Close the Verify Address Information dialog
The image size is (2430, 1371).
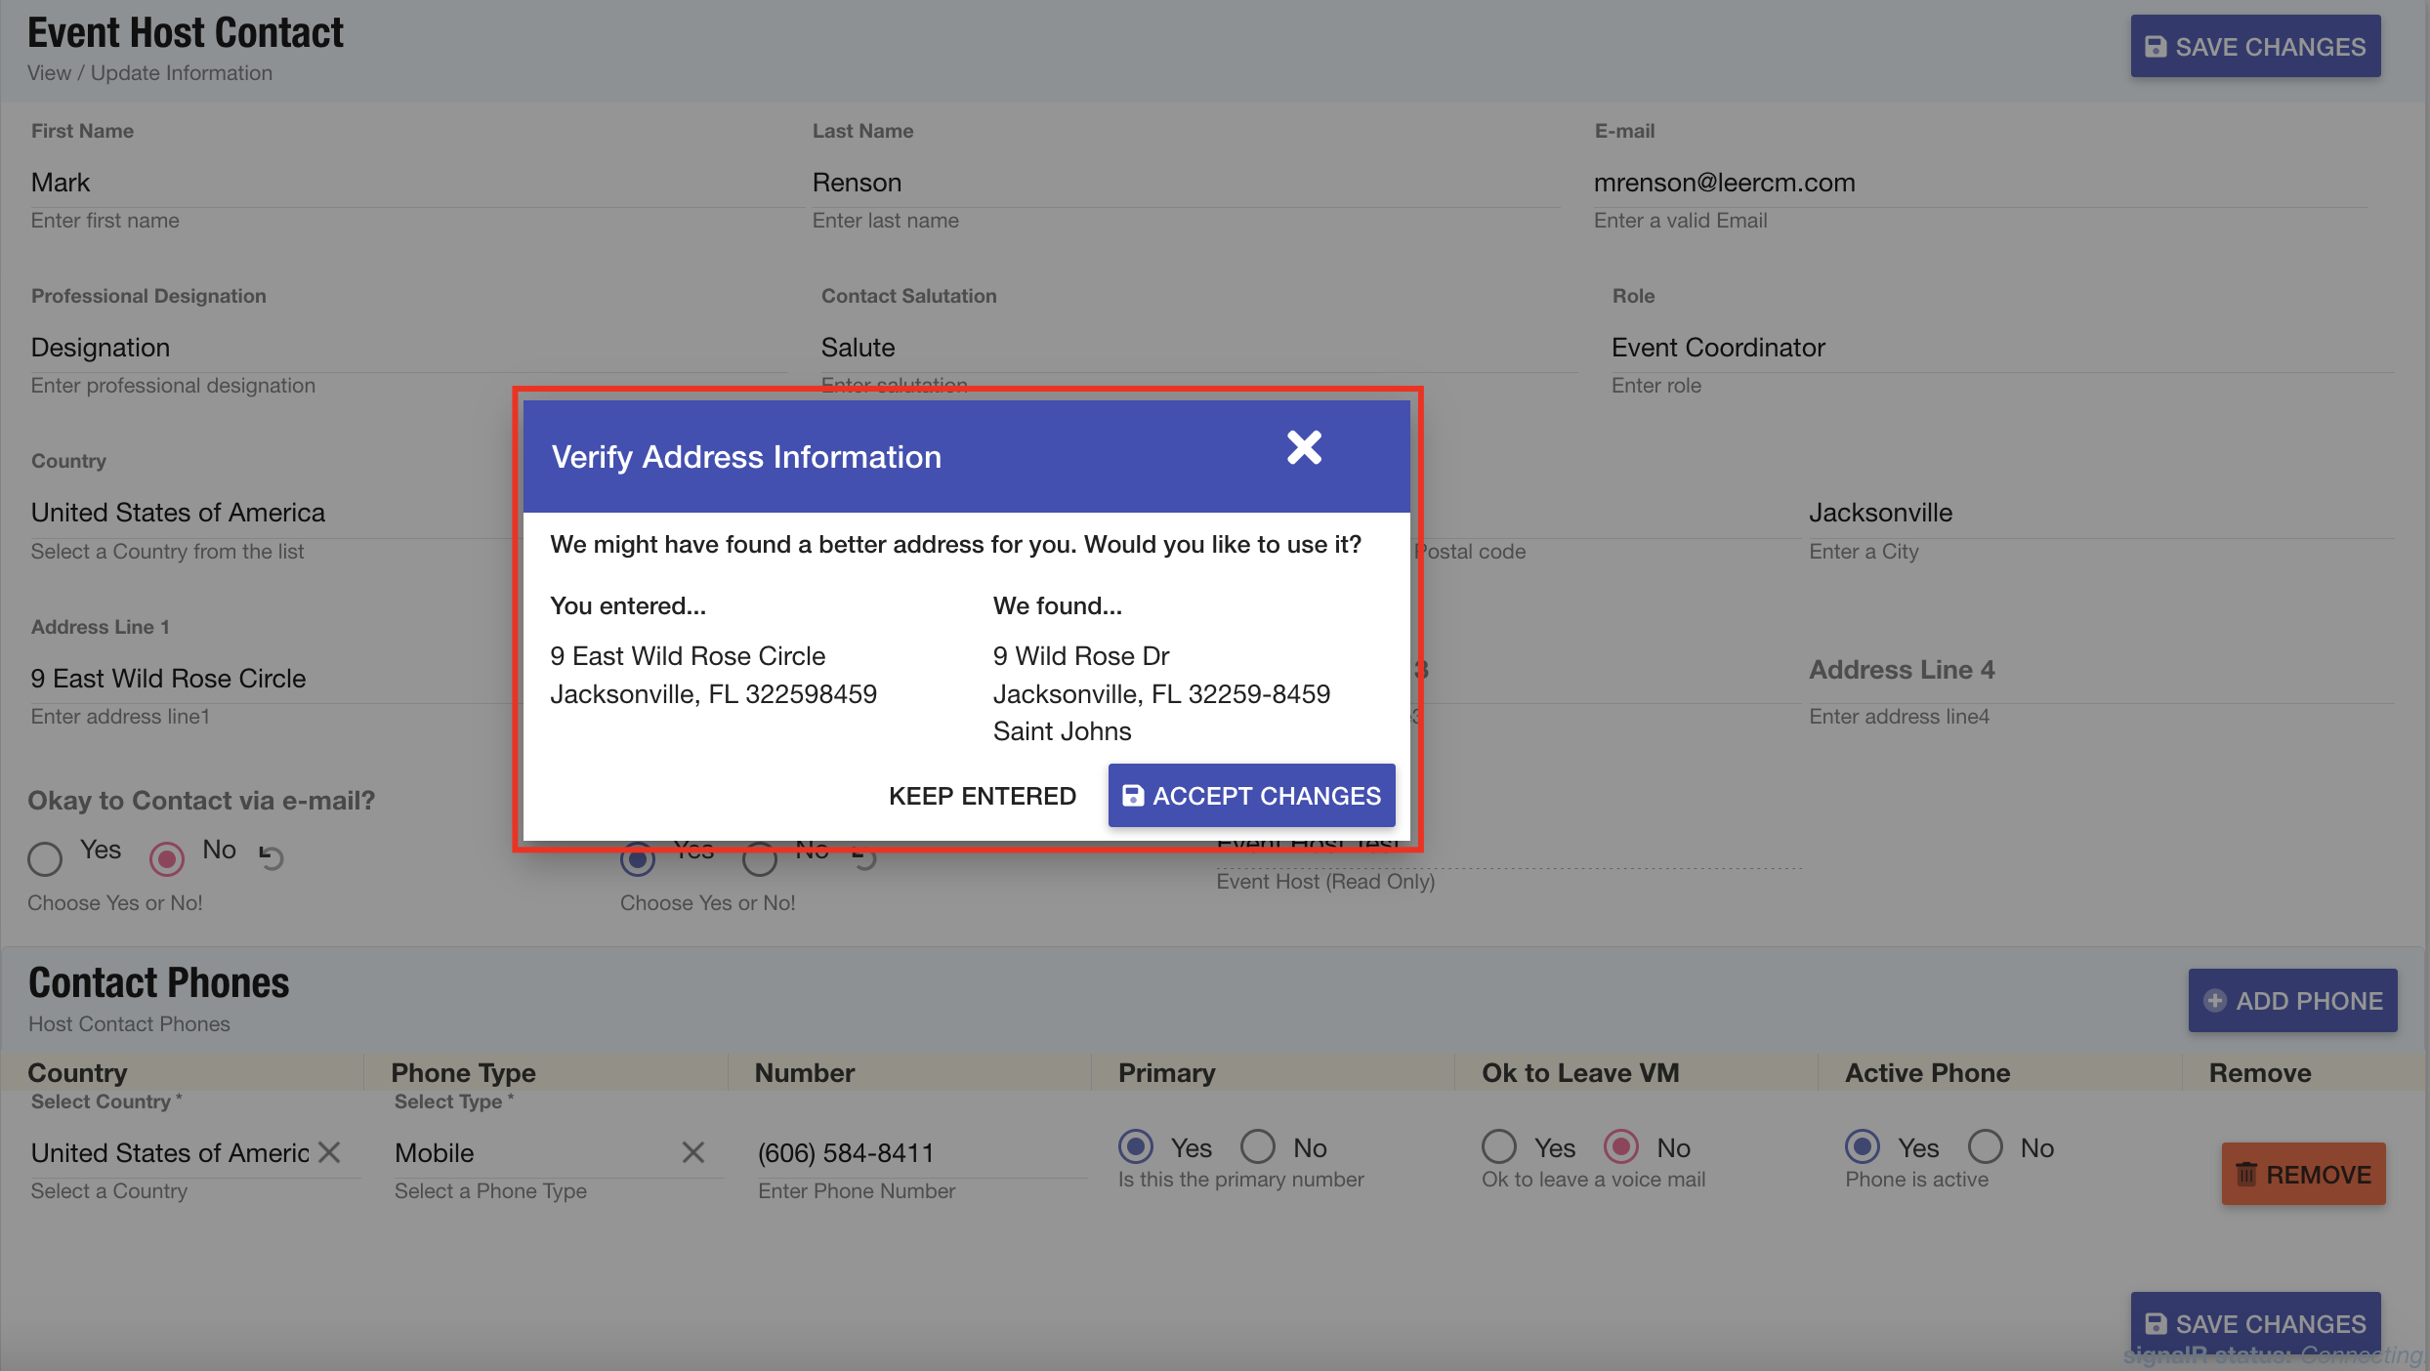pos(1304,448)
